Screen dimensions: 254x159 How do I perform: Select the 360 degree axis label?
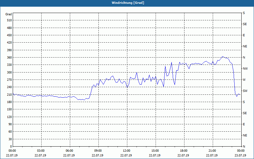point(9,58)
